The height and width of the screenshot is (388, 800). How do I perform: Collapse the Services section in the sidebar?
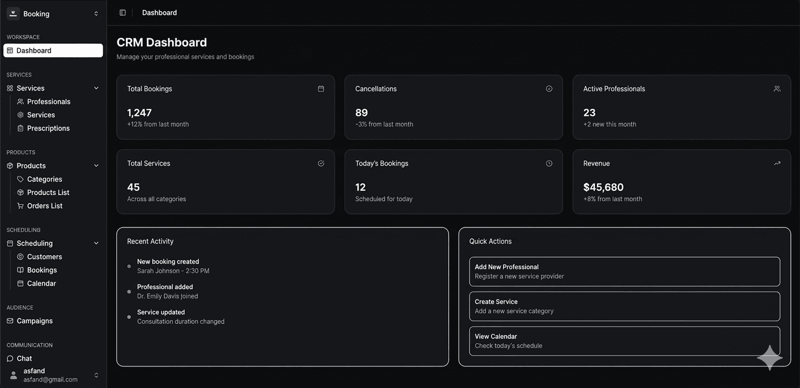coord(96,88)
